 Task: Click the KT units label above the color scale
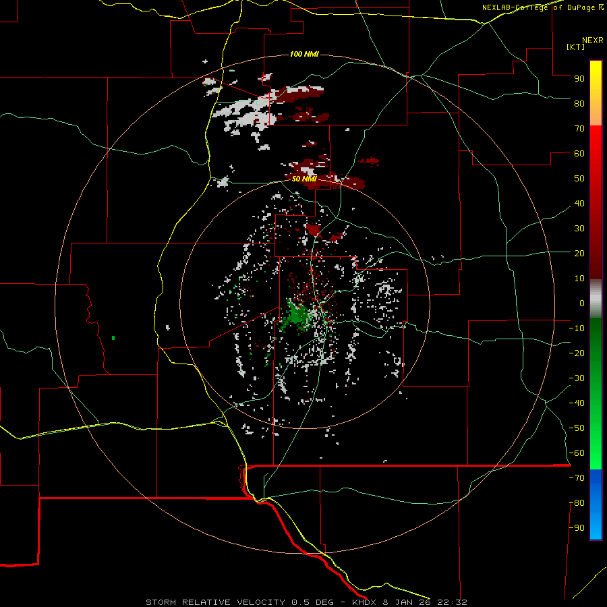pyautogui.click(x=576, y=47)
